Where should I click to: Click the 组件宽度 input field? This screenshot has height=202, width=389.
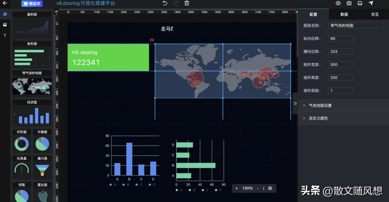click(x=340, y=64)
